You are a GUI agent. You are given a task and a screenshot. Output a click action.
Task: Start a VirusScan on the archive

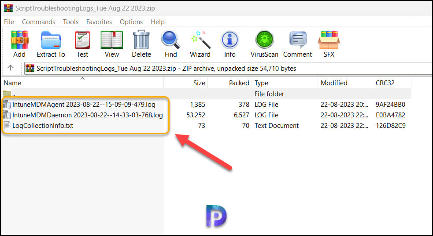click(x=264, y=40)
